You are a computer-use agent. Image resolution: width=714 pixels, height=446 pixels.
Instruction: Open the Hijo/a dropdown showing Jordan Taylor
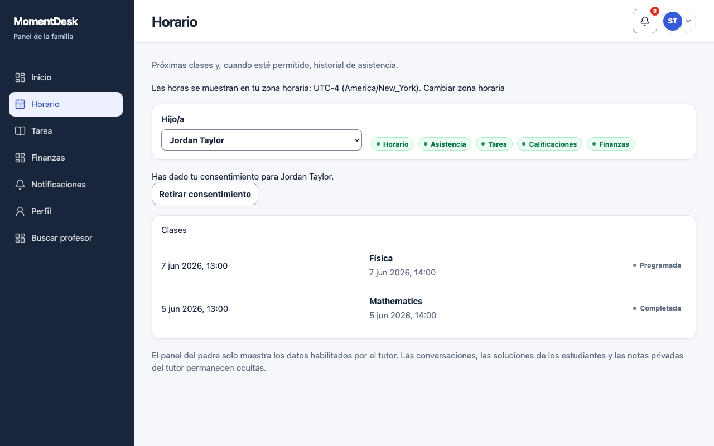(x=262, y=140)
